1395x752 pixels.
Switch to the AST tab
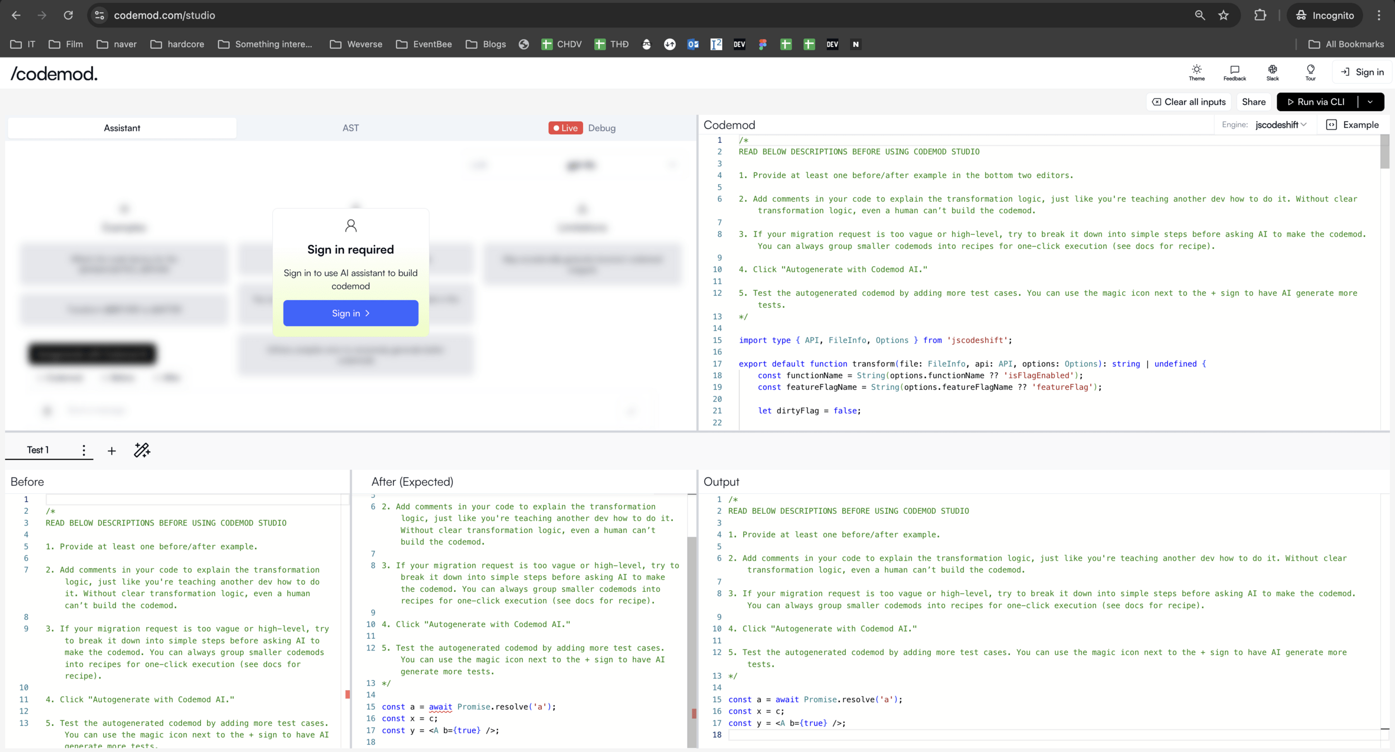(350, 128)
